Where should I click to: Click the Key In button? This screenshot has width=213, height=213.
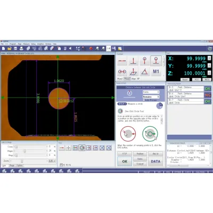(x=155, y=154)
